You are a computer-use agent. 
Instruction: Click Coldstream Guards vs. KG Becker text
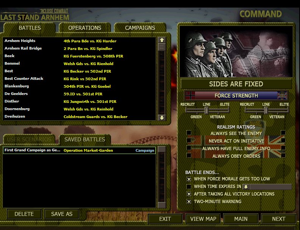[95, 117]
